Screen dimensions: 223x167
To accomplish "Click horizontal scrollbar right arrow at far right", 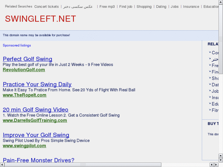I will point(216,165).
